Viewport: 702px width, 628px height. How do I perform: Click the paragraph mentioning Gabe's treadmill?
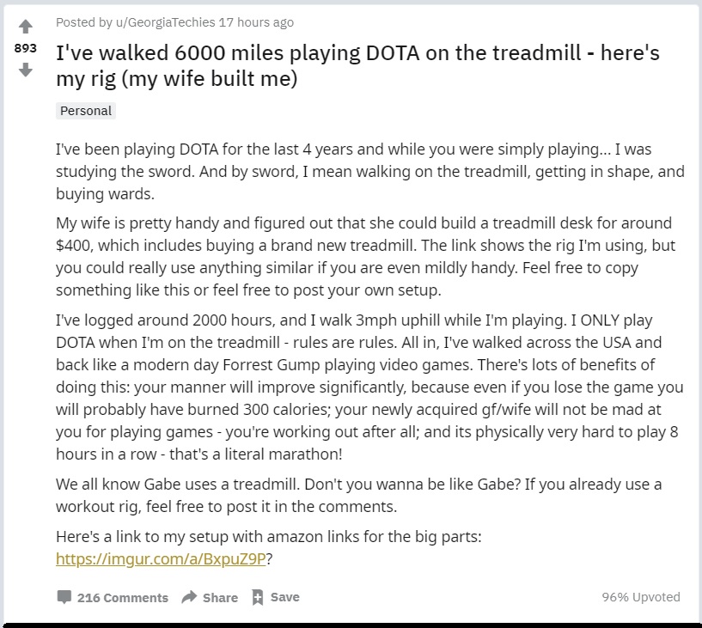point(358,495)
